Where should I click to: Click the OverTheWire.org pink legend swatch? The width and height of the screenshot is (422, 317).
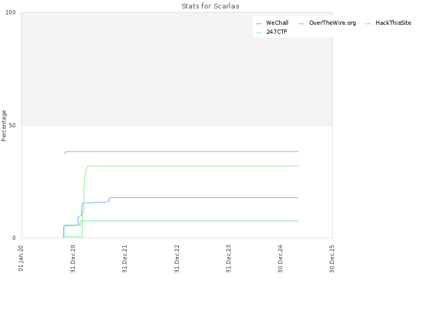pos(301,24)
